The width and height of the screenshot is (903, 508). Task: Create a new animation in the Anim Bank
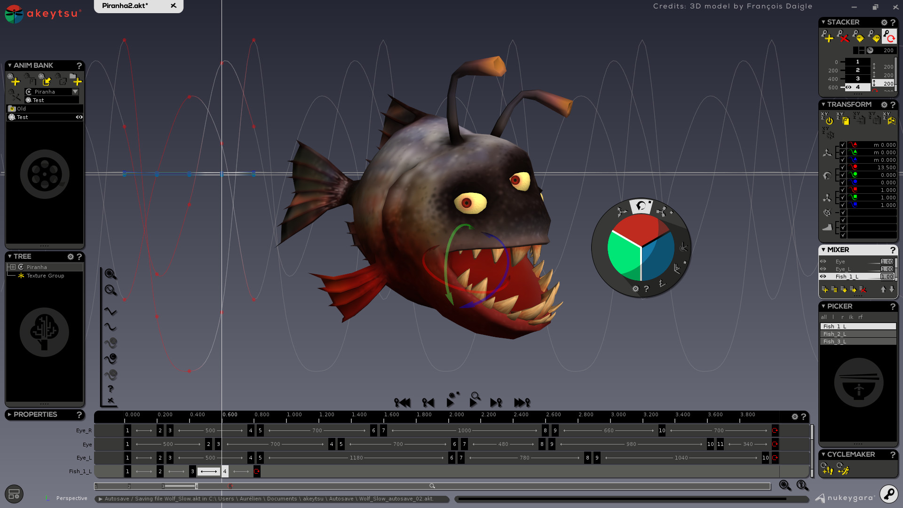point(15,80)
